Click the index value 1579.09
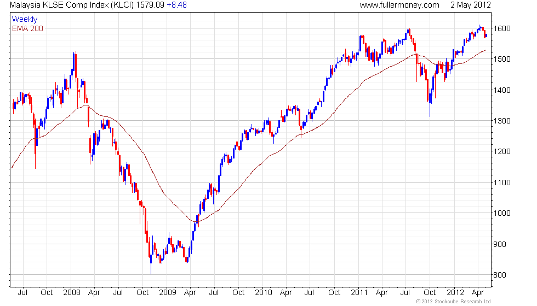This screenshot has width=537, height=306. click(x=150, y=5)
